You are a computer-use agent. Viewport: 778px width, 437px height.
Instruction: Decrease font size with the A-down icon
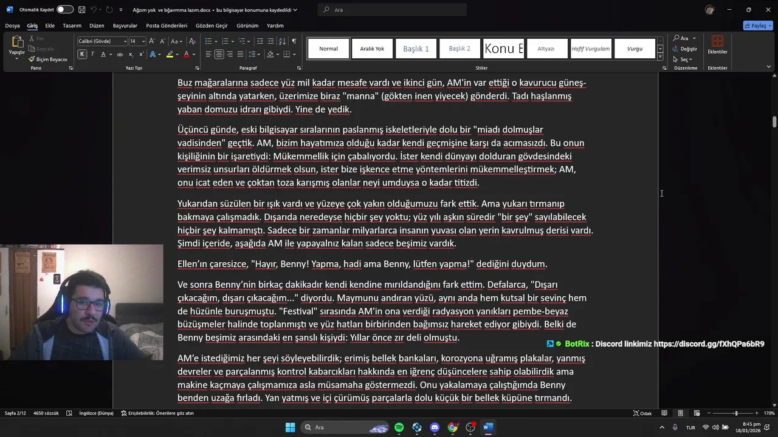162,41
